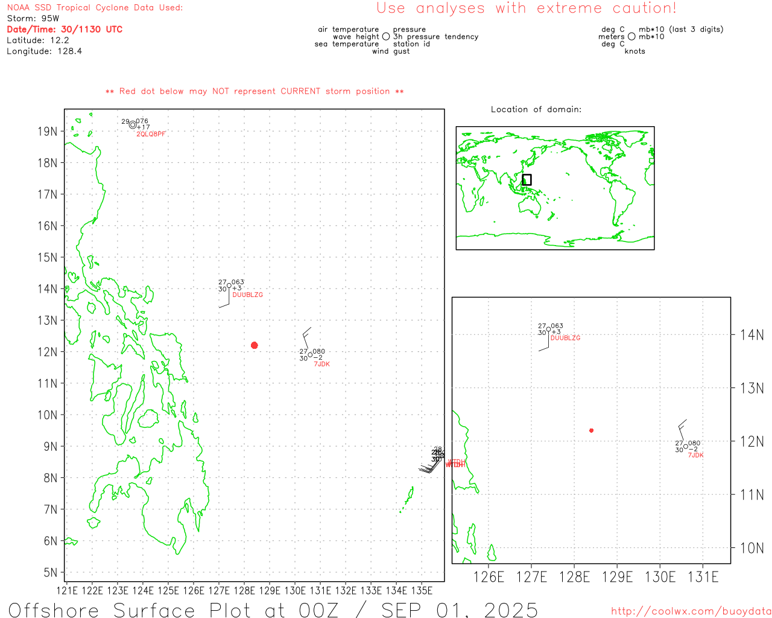Click the 'wind gust' legend label
The height and width of the screenshot is (618, 772).
(x=391, y=51)
